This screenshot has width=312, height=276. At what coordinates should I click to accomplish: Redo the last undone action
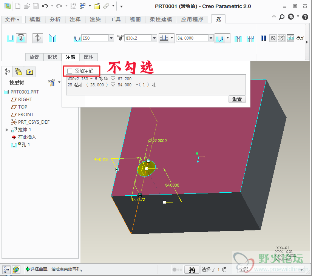coord(59,6)
